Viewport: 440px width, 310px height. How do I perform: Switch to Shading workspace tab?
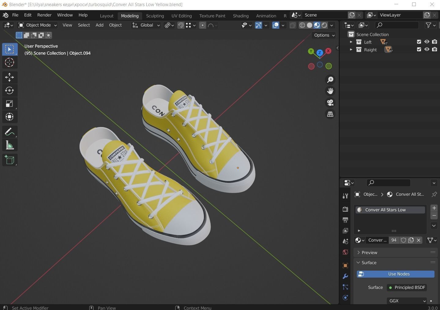click(x=241, y=16)
